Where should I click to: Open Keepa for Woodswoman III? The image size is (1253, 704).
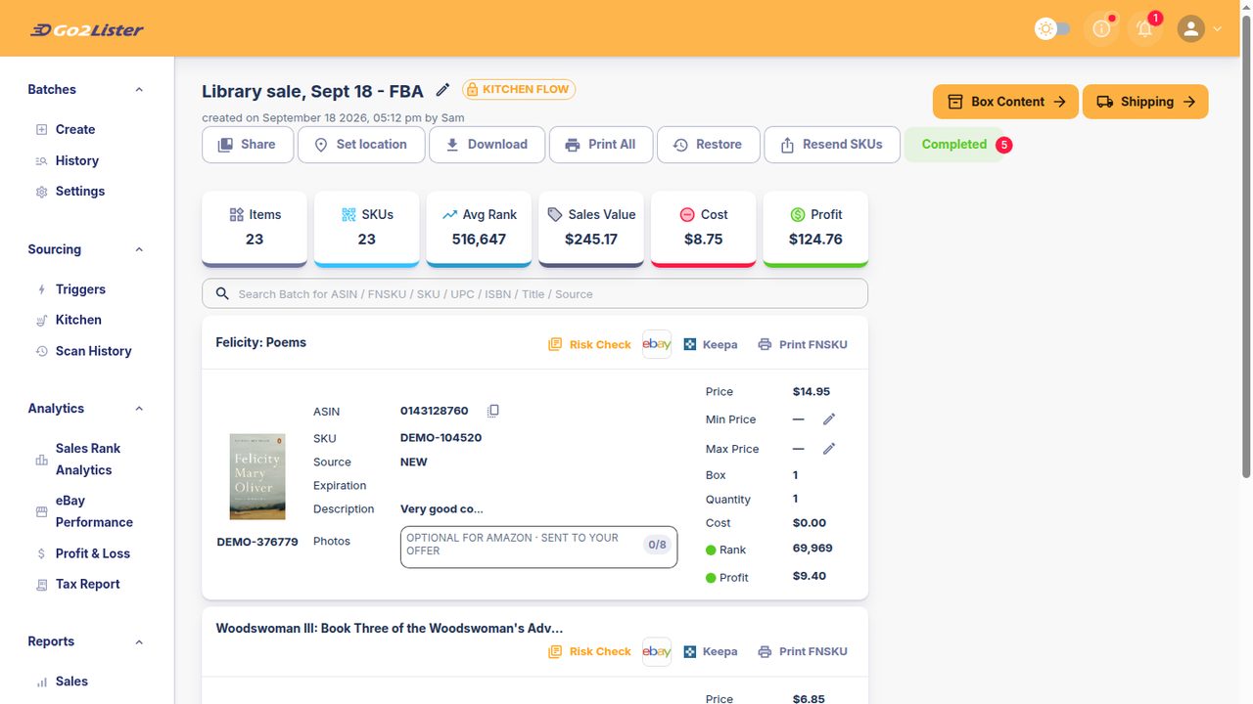711,651
